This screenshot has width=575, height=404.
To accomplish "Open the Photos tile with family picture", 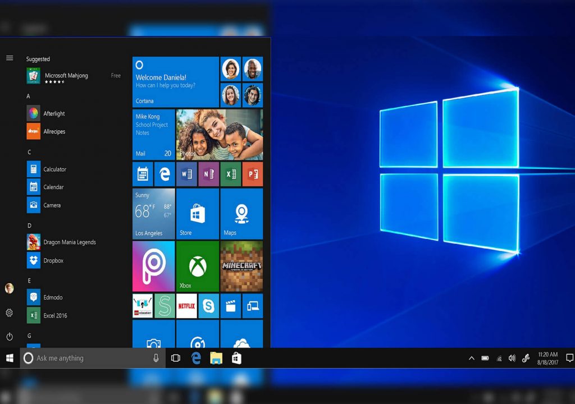I will coord(220,135).
